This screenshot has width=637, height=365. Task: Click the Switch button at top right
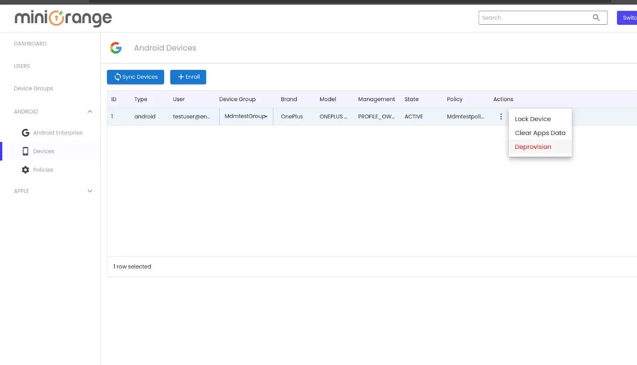pyautogui.click(x=627, y=18)
